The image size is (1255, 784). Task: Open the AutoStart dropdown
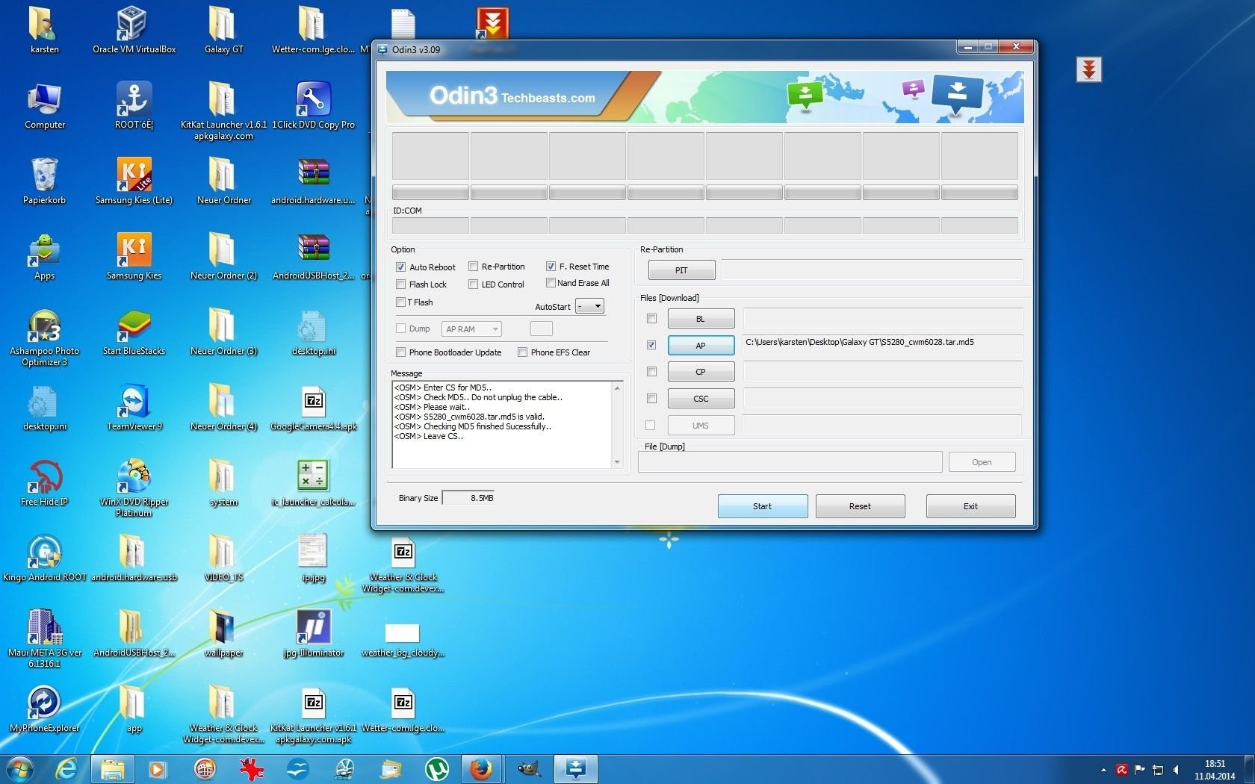589,306
